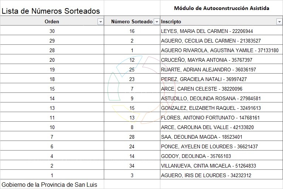The image size is (283, 189).
Task: Click the GONZALEZ, ELIZABETH RAQUEL entry
Action: point(211,108)
